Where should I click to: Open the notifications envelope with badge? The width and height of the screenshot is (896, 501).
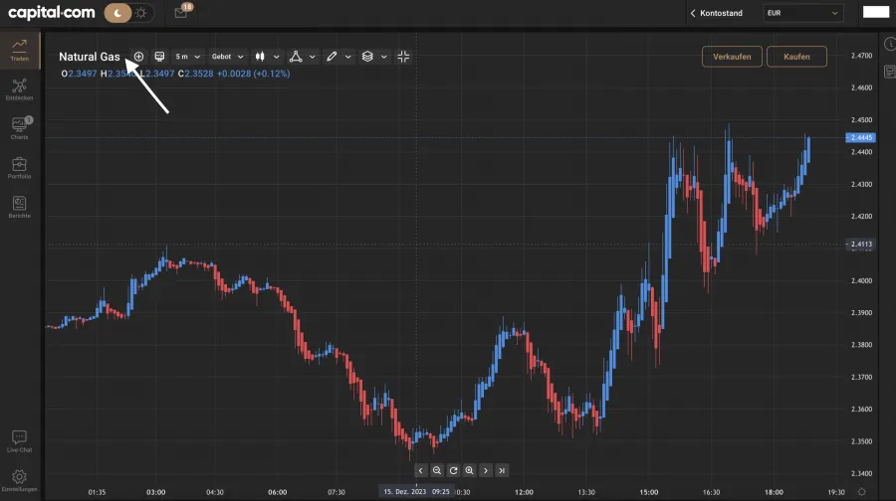(181, 13)
